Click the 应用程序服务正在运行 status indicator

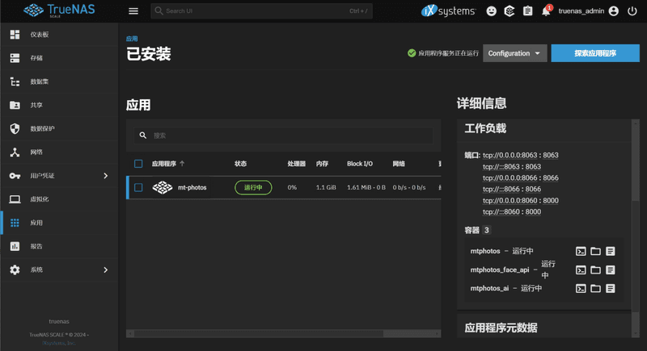(443, 53)
